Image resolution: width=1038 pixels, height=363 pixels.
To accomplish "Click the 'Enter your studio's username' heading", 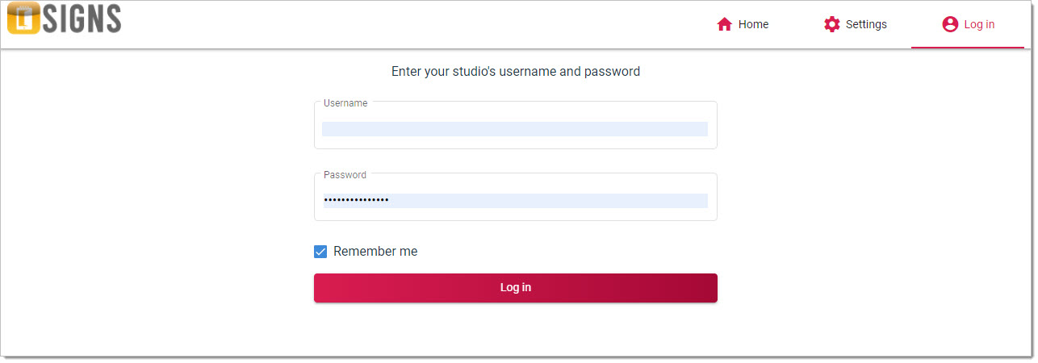I will [x=515, y=72].
